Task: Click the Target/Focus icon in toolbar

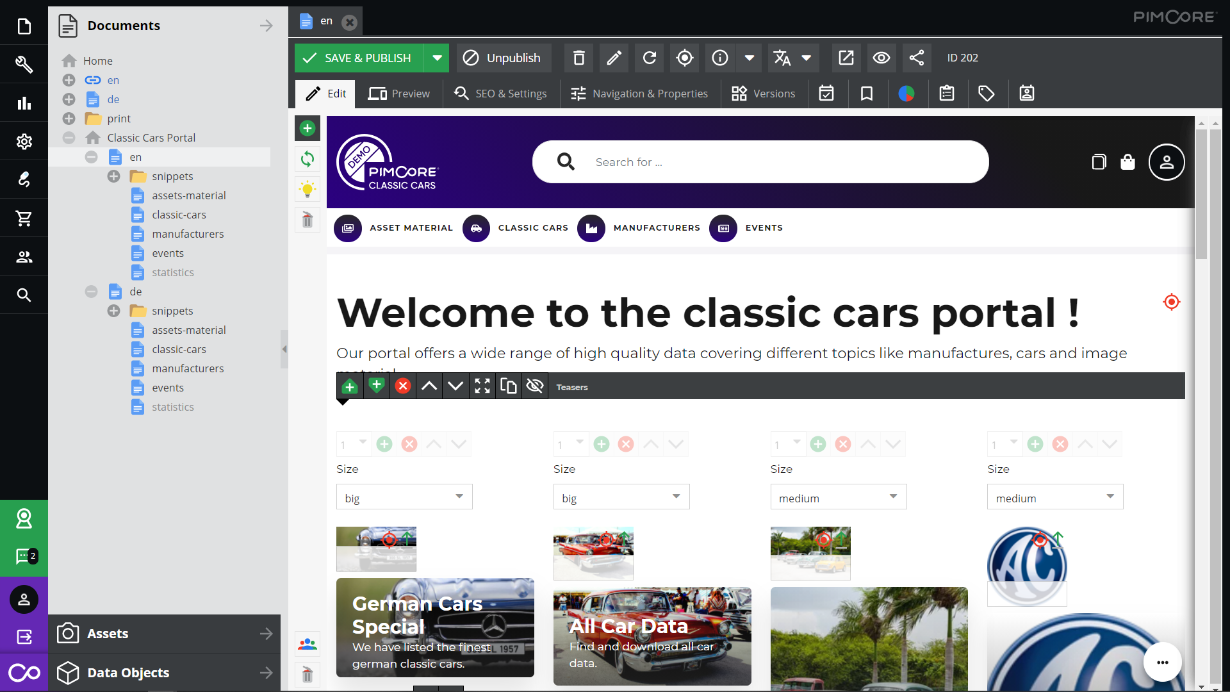Action: 684,58
